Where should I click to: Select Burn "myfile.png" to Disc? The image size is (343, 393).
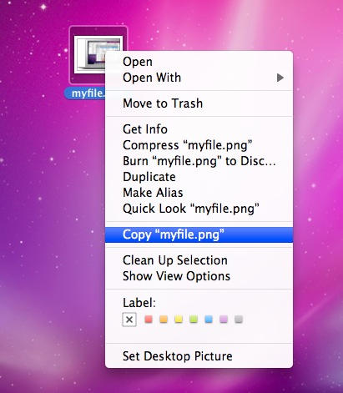tap(199, 161)
